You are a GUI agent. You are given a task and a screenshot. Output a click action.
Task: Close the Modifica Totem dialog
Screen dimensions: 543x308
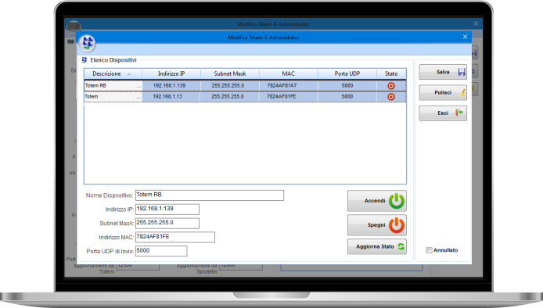pyautogui.click(x=465, y=37)
